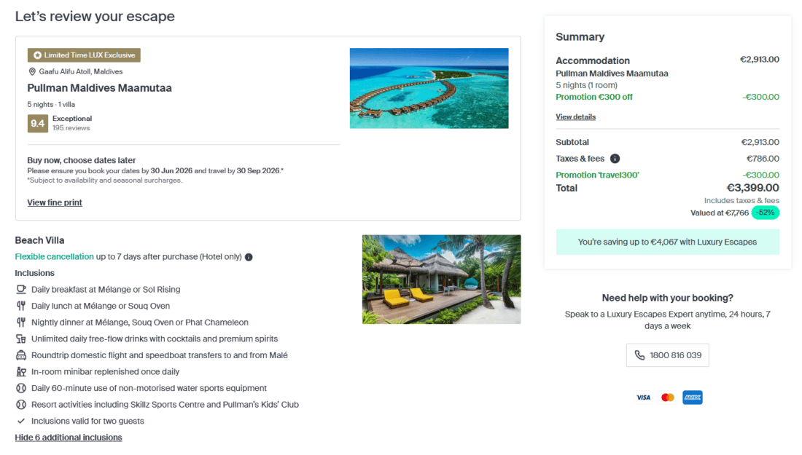
Task: Click the free-flow drinks icon
Action: (21, 339)
